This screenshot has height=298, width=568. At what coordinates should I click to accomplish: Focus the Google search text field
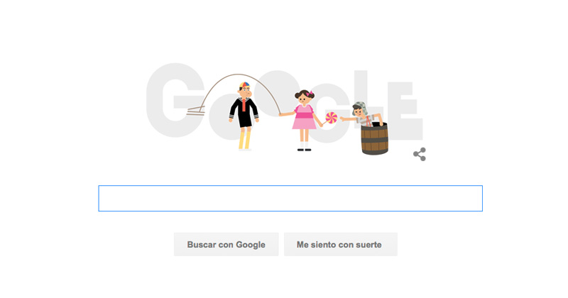click(x=290, y=199)
